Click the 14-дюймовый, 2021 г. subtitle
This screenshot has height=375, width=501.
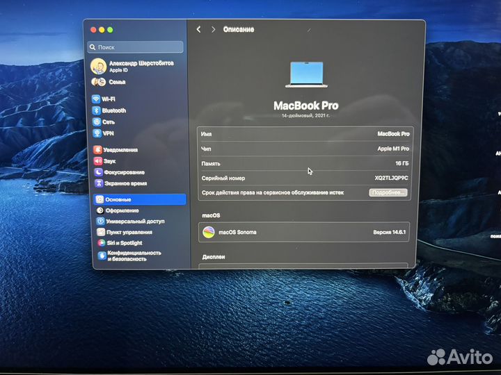tap(305, 115)
